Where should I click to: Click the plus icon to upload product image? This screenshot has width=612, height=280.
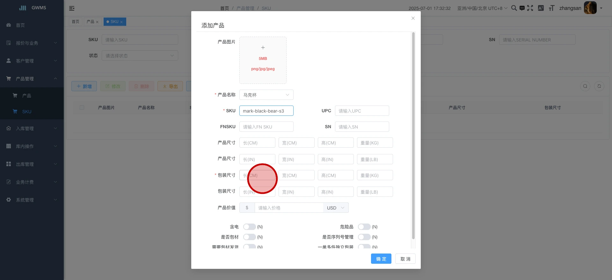(x=263, y=48)
